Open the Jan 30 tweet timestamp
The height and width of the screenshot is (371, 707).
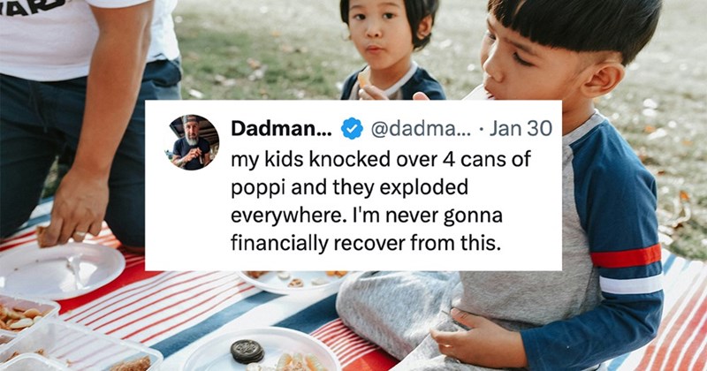click(521, 129)
